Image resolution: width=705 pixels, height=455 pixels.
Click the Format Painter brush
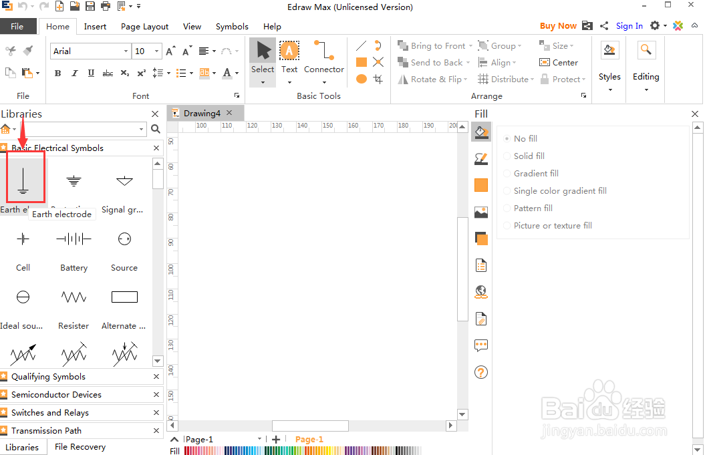(x=28, y=50)
